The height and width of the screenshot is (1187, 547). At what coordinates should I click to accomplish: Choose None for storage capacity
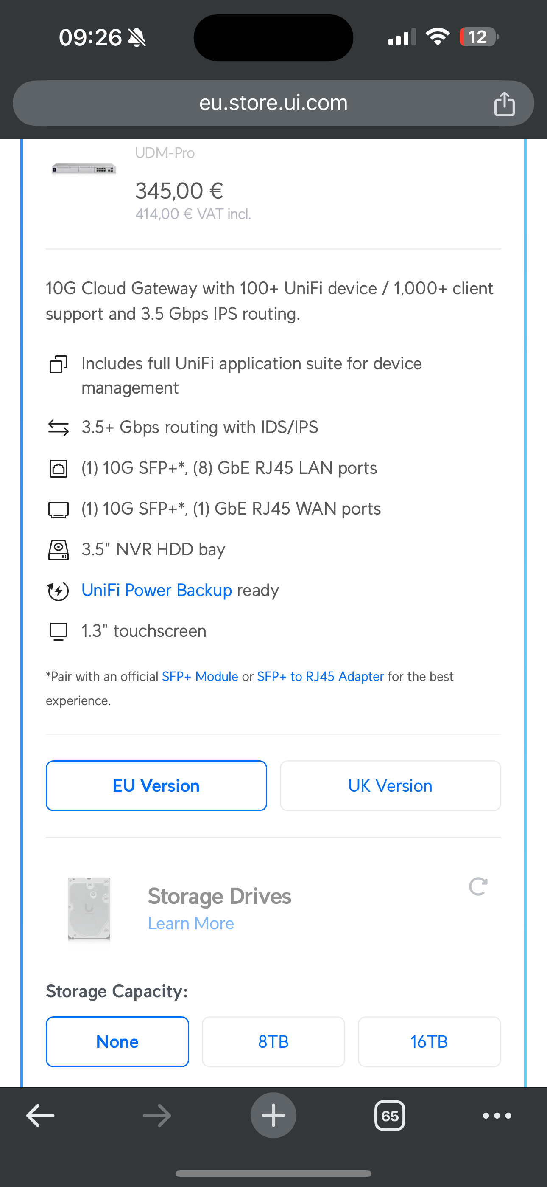117,1041
